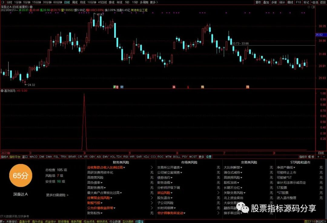Toggle the side panel icon at chart top-right
The height and width of the screenshot is (223, 327).
coord(313,7)
